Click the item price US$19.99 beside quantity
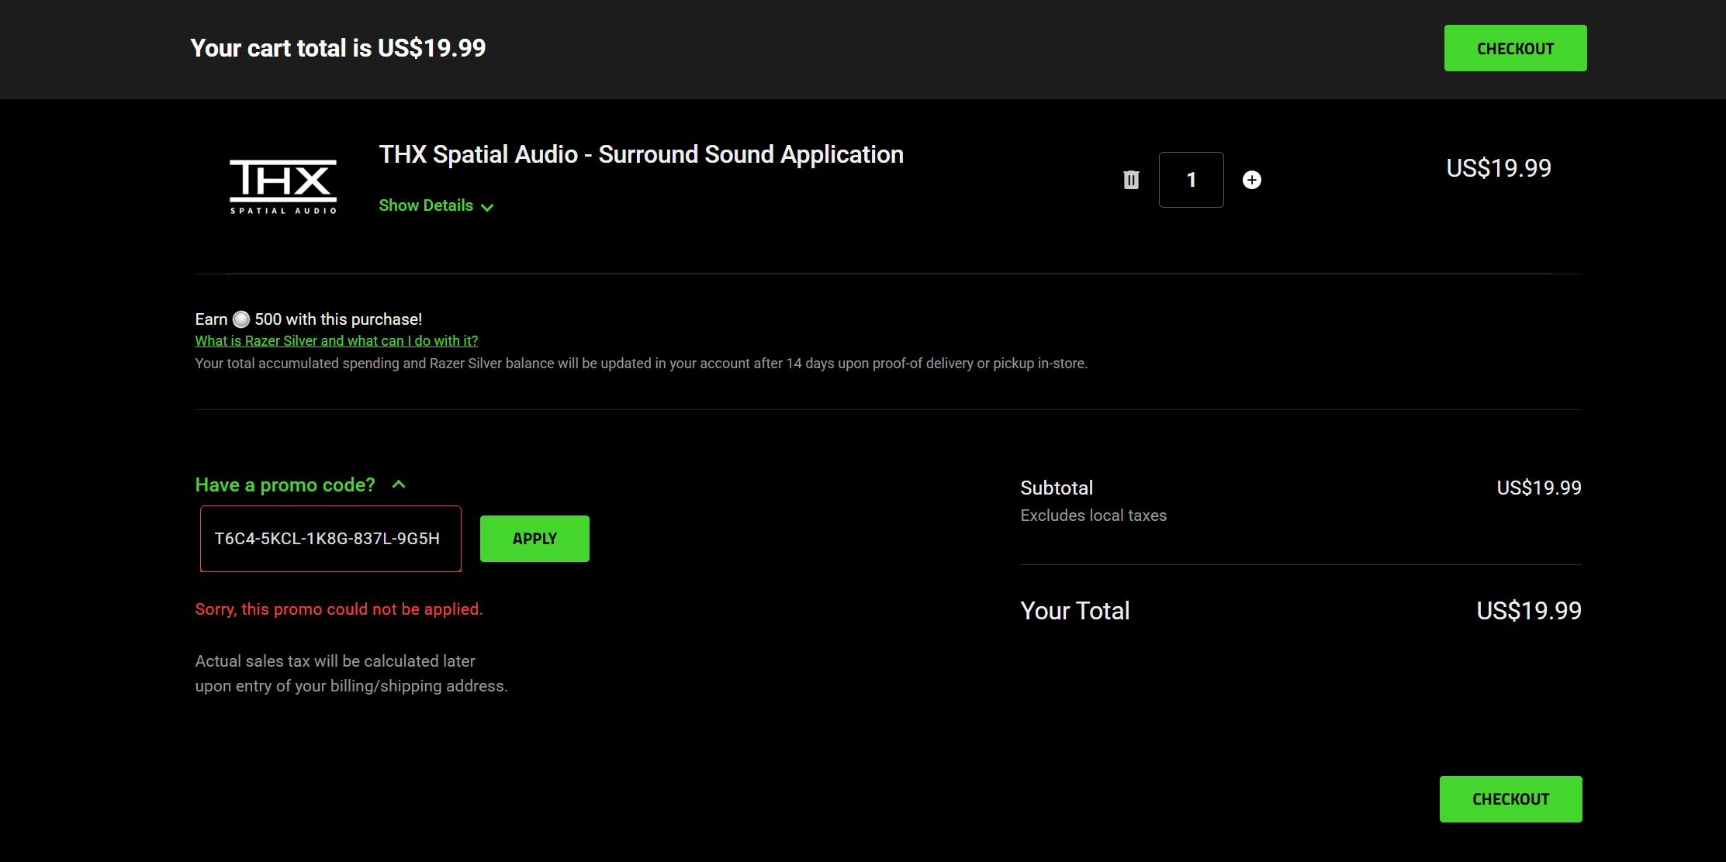 coord(1498,168)
